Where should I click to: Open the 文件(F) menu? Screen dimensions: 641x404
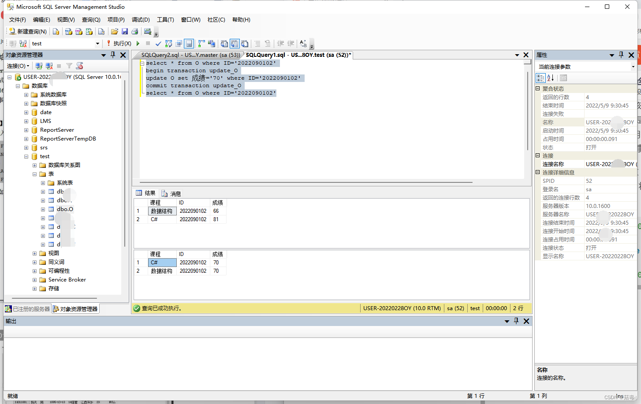point(18,20)
